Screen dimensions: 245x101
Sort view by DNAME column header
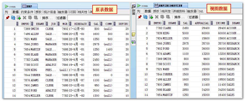pos(234,23)
